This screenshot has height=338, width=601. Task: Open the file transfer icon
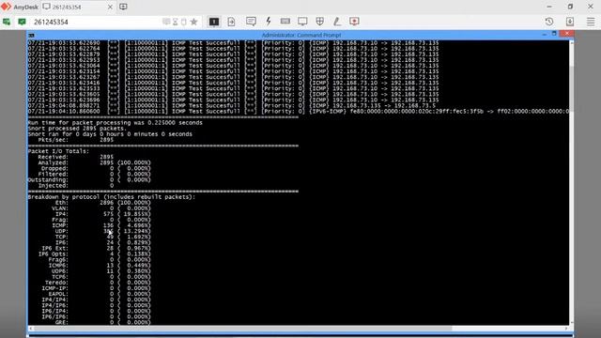231,22
